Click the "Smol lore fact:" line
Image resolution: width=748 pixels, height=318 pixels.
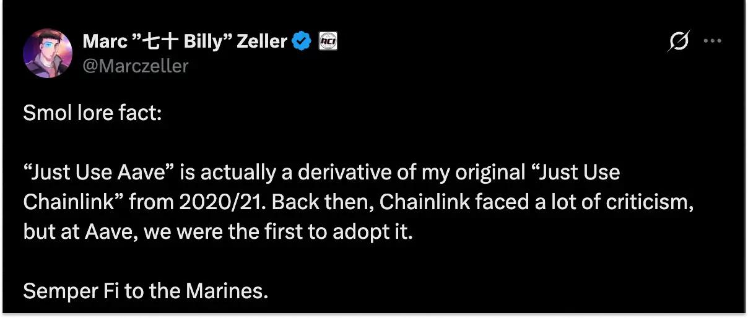[92, 114]
